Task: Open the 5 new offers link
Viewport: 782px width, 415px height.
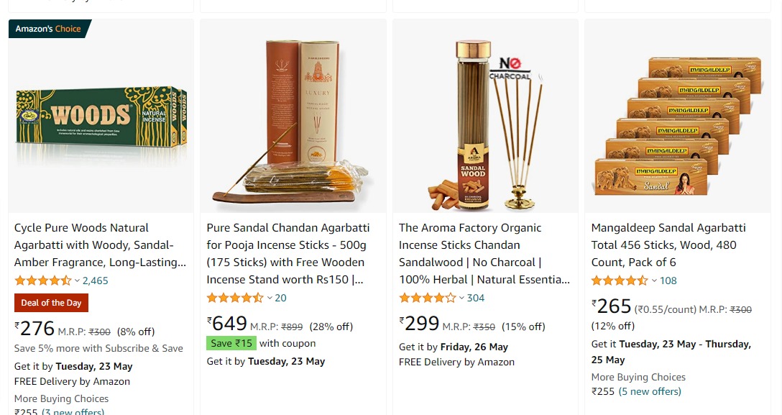Action: click(650, 391)
